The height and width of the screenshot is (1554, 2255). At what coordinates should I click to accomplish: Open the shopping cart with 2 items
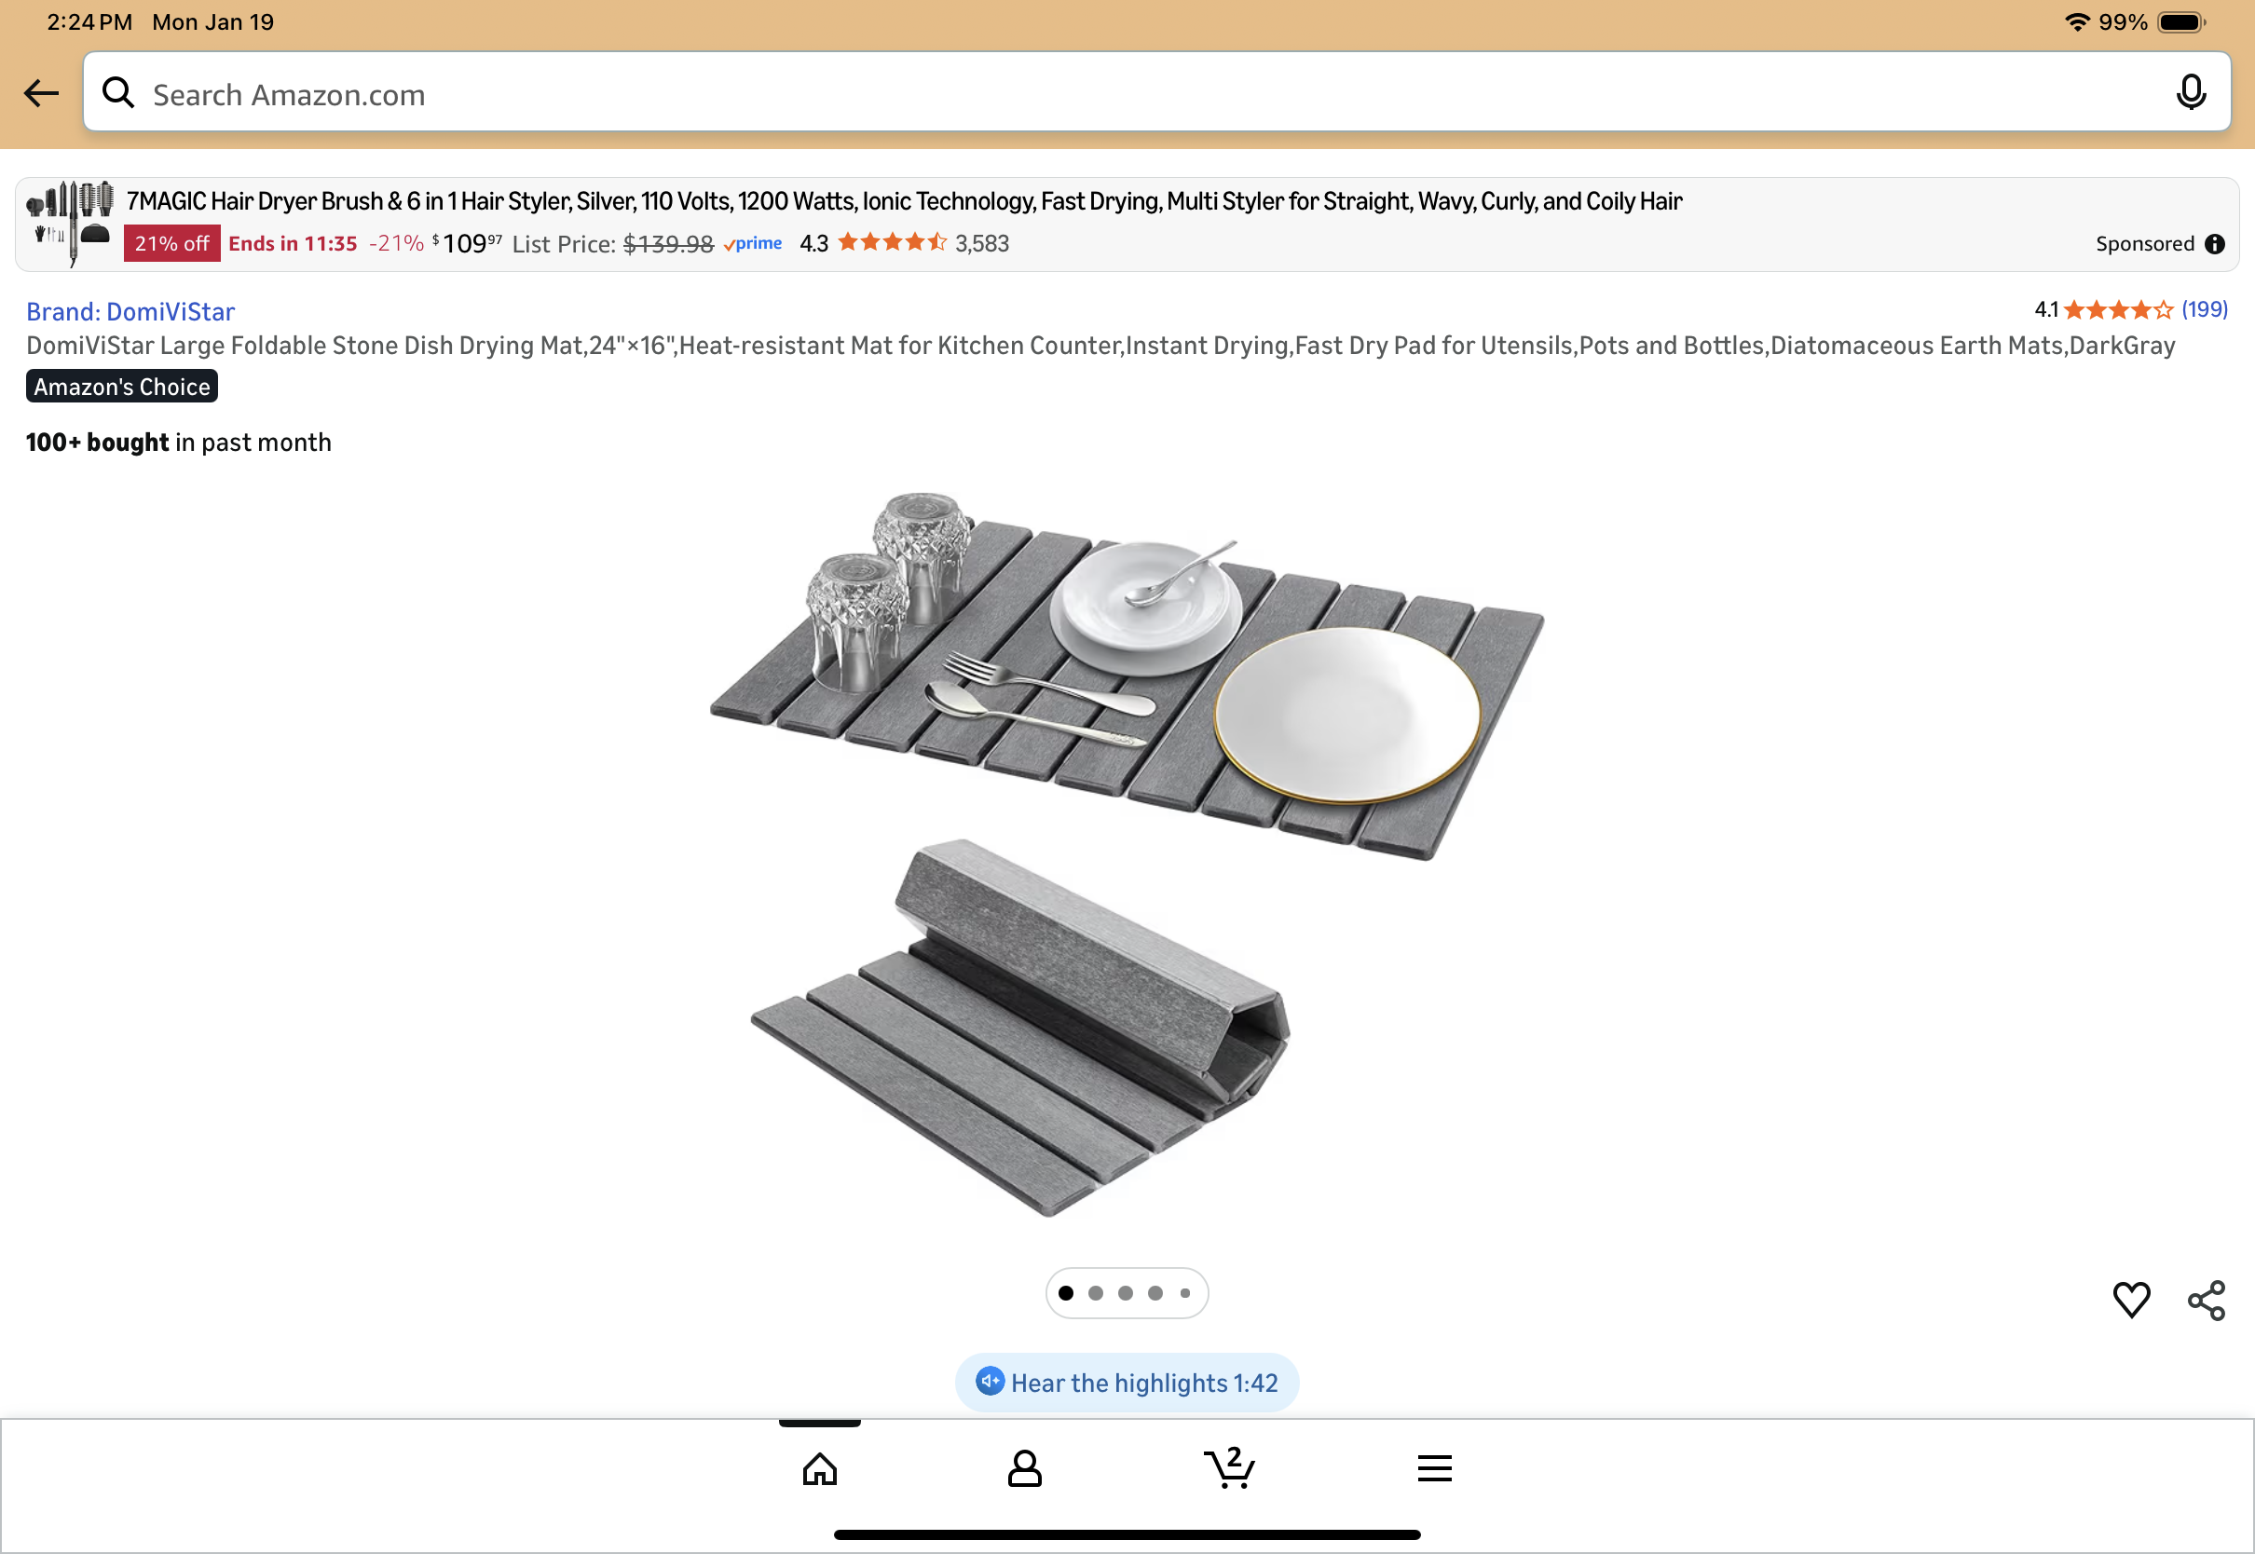[x=1230, y=1467]
